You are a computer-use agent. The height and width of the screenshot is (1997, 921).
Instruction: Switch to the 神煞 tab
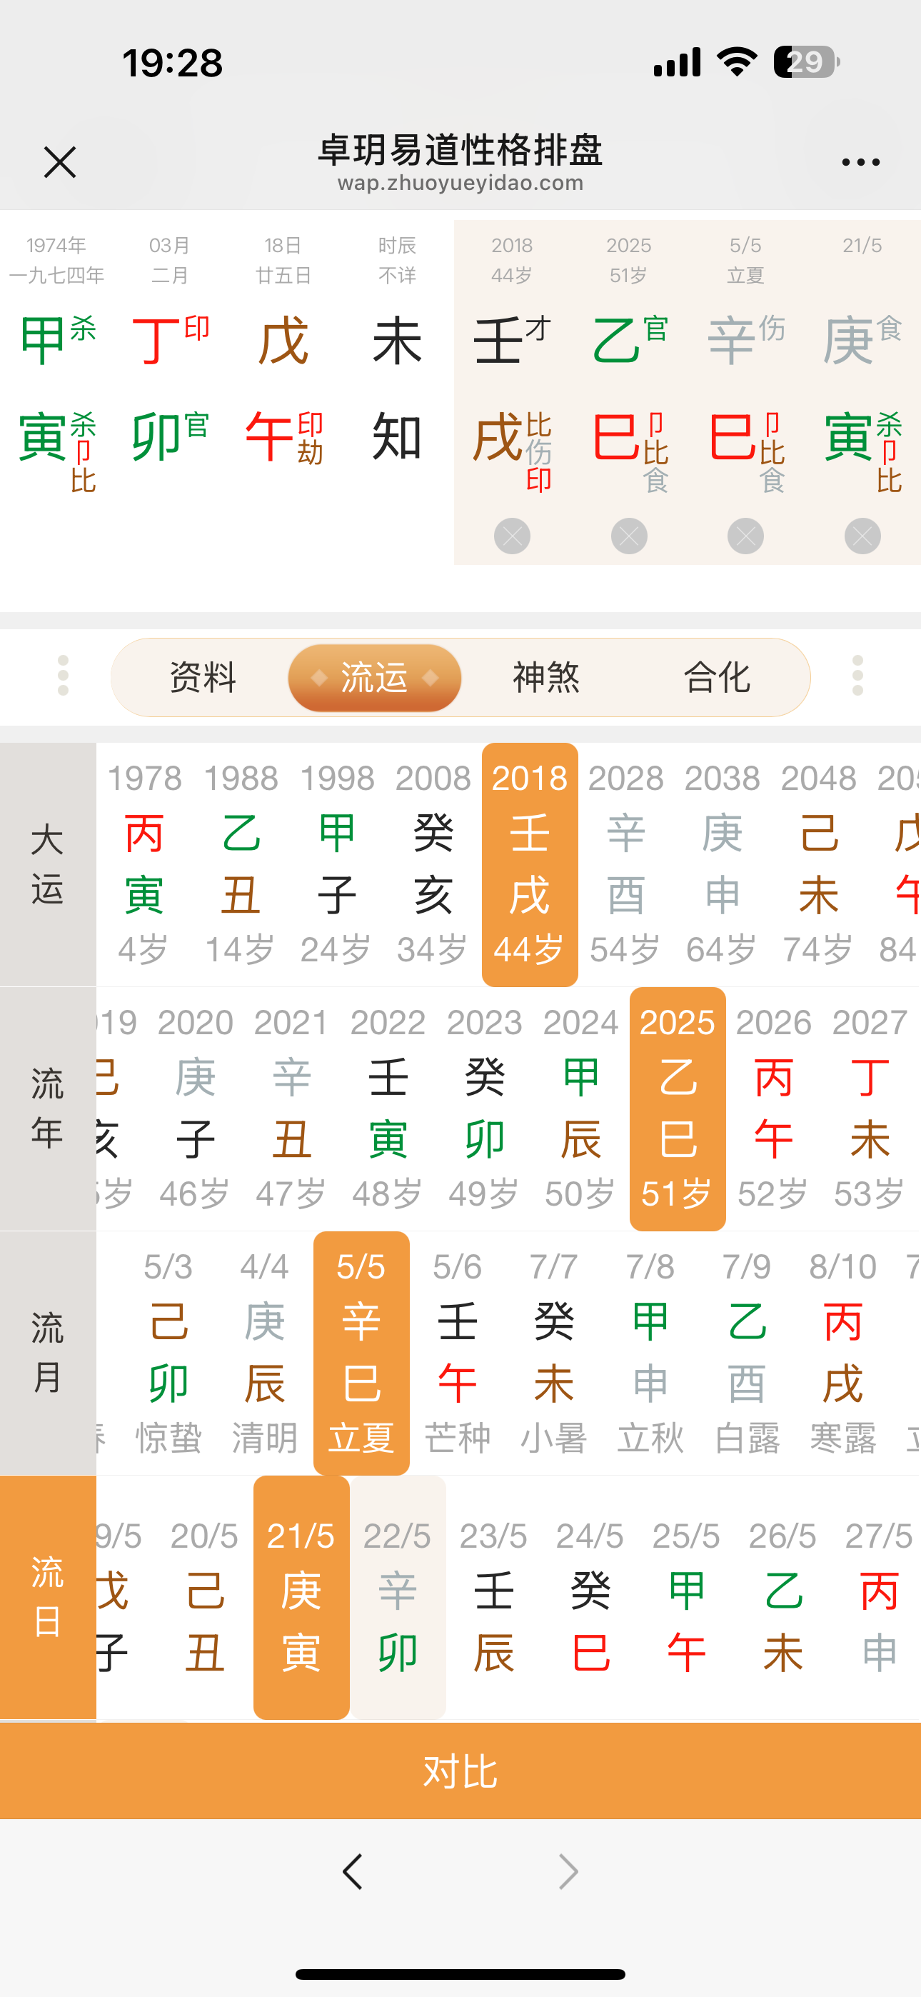pos(545,678)
